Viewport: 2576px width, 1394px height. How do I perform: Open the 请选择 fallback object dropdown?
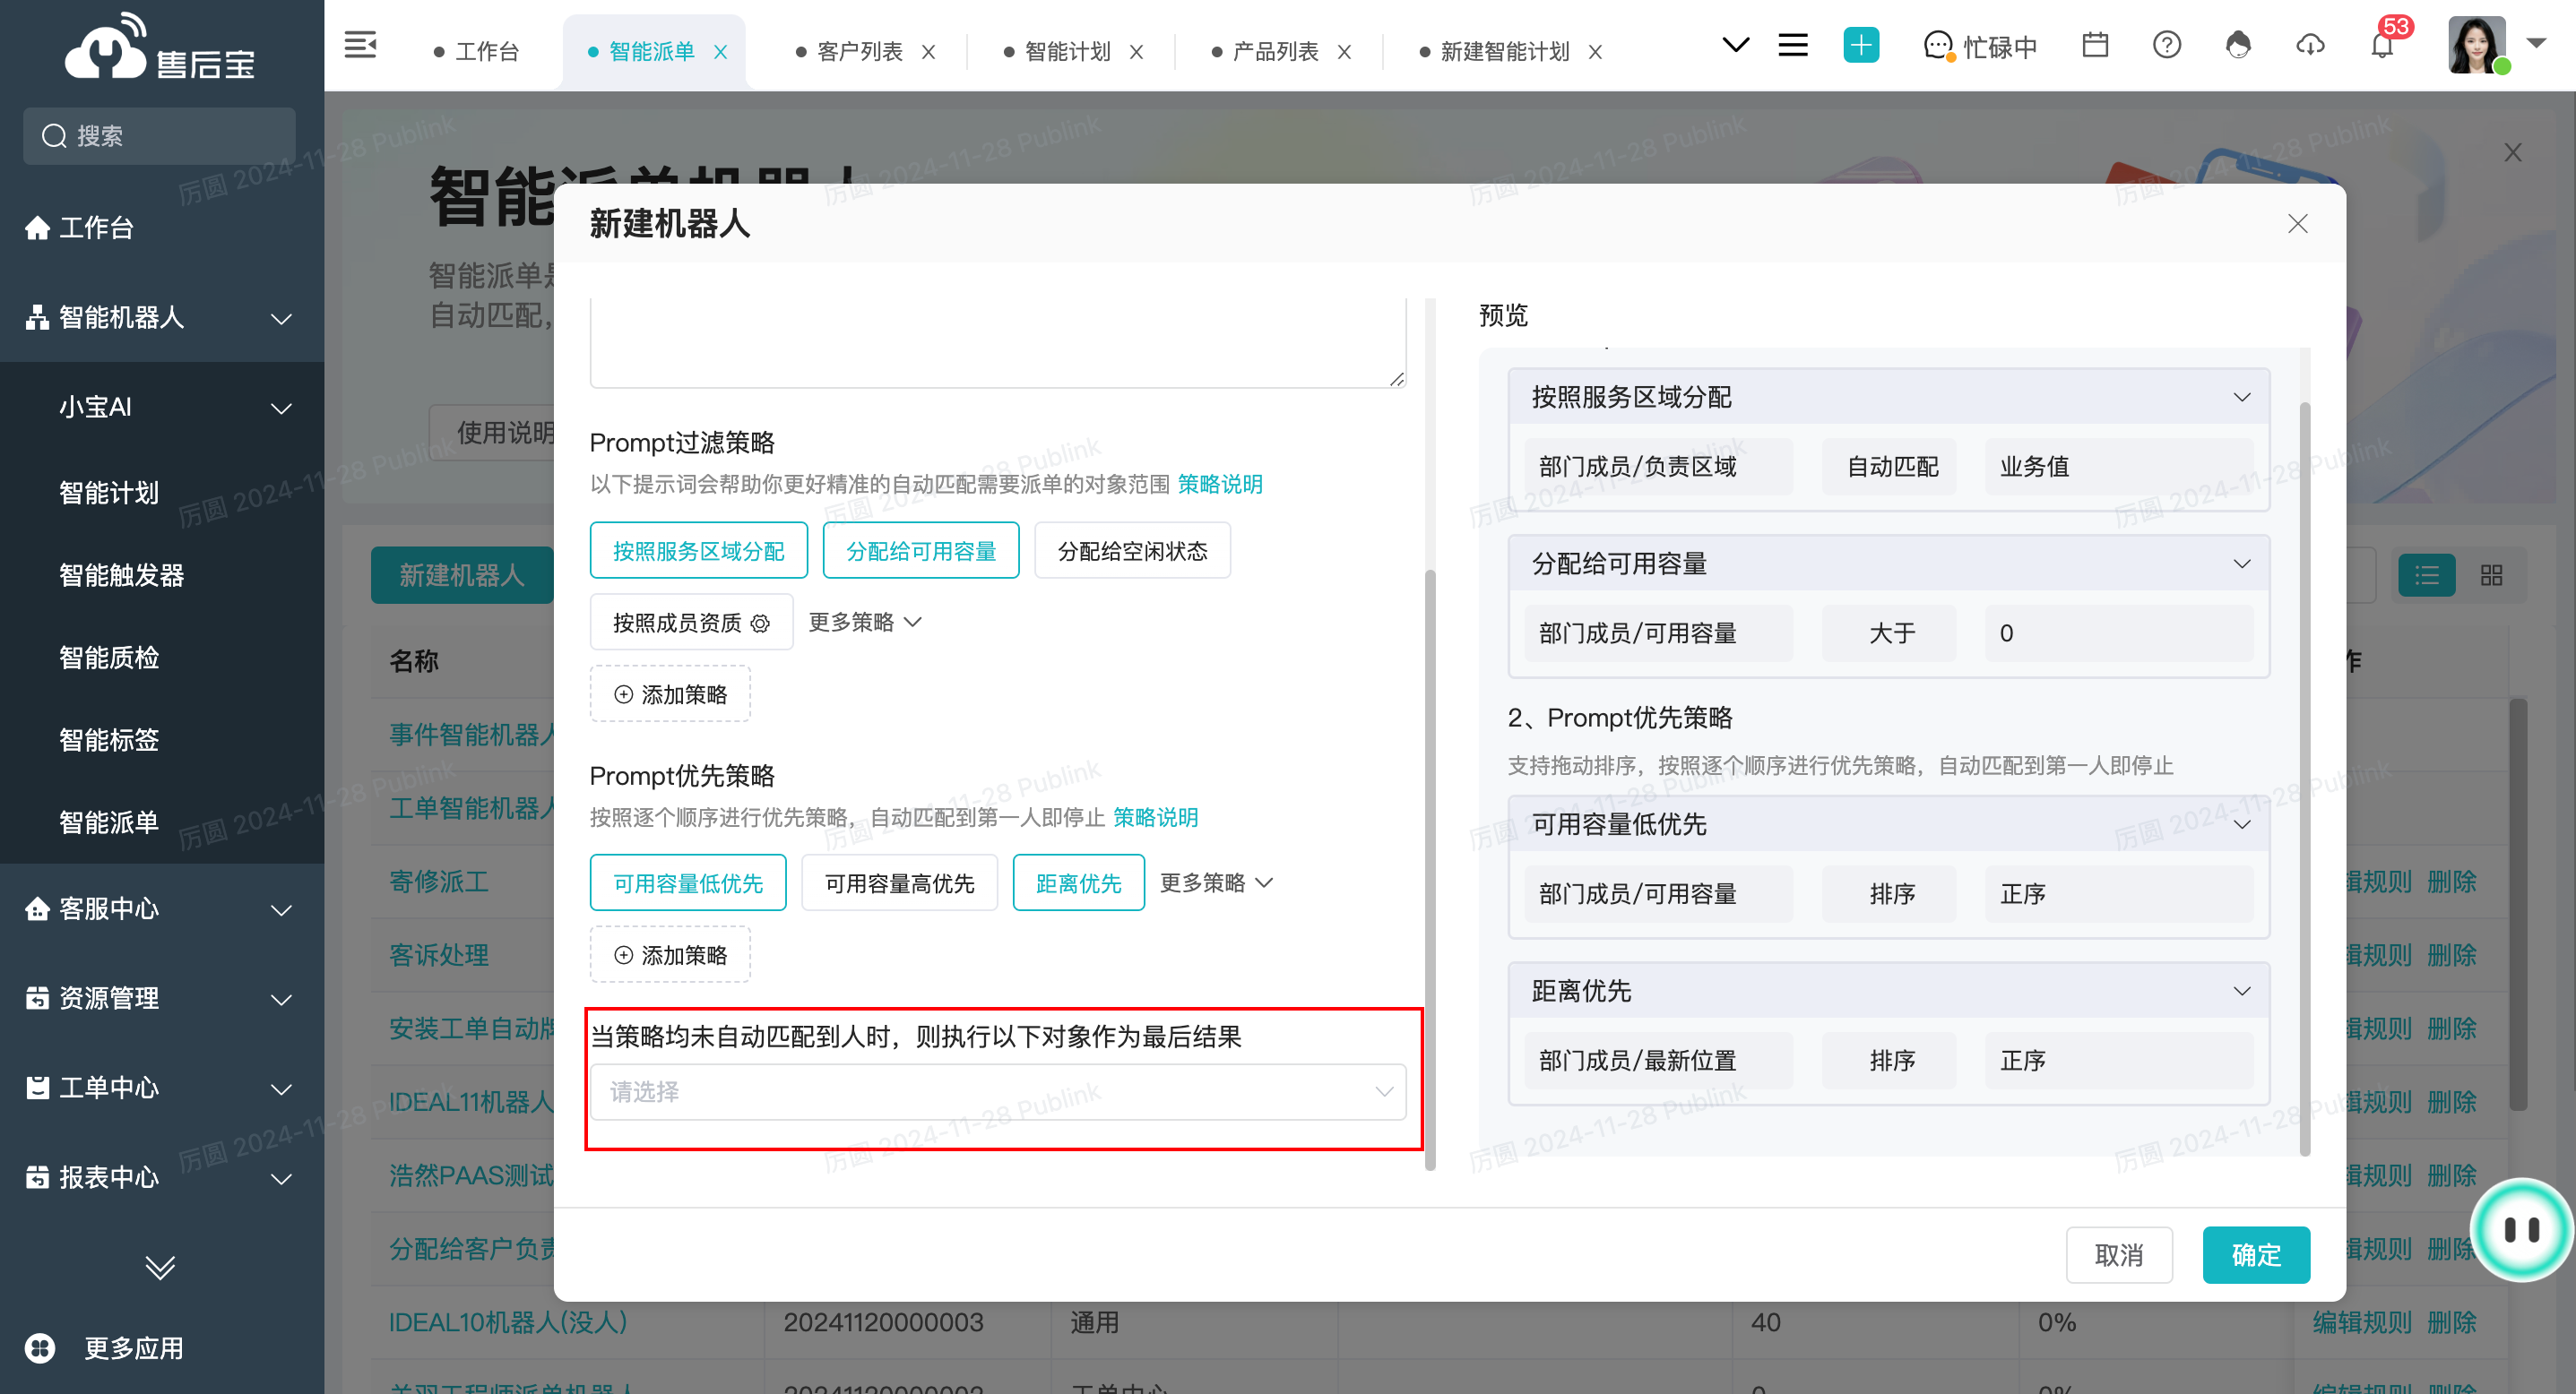[x=998, y=1092]
